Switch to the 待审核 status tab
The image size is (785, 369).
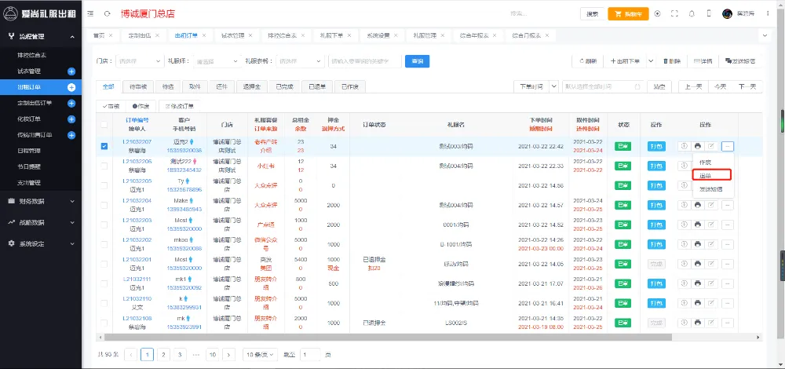point(137,86)
